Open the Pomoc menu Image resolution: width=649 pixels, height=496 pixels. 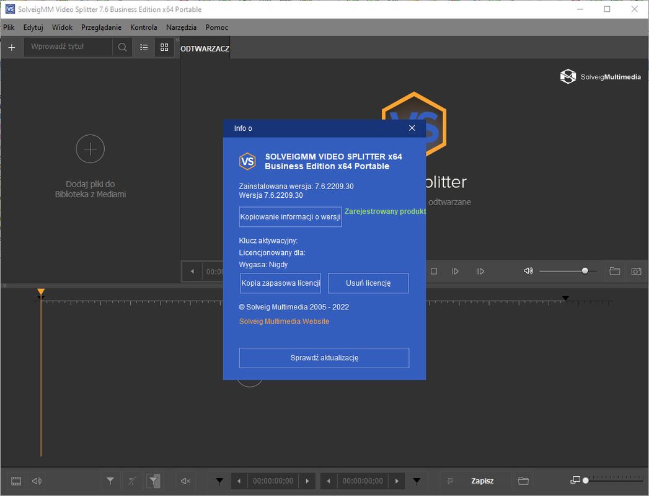tap(217, 27)
